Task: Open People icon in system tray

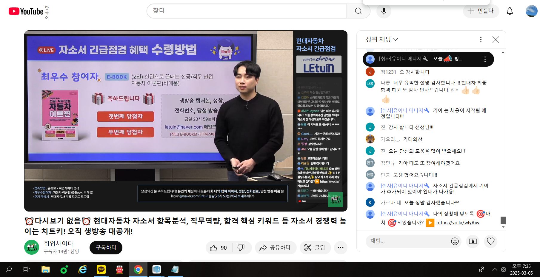Action: tap(481, 270)
